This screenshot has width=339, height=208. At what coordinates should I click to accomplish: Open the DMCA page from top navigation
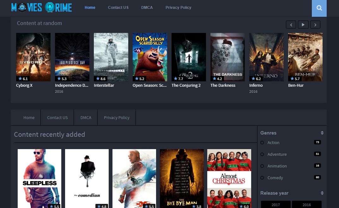[x=147, y=7]
